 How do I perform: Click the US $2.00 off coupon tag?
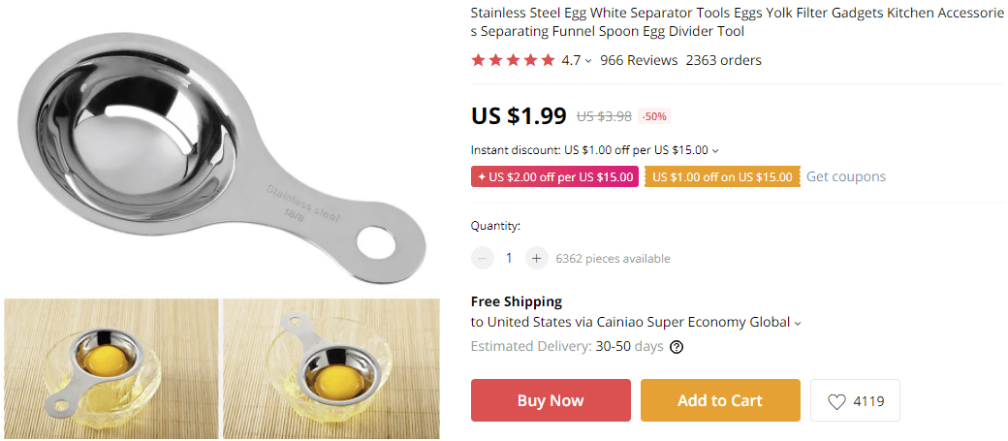(554, 177)
